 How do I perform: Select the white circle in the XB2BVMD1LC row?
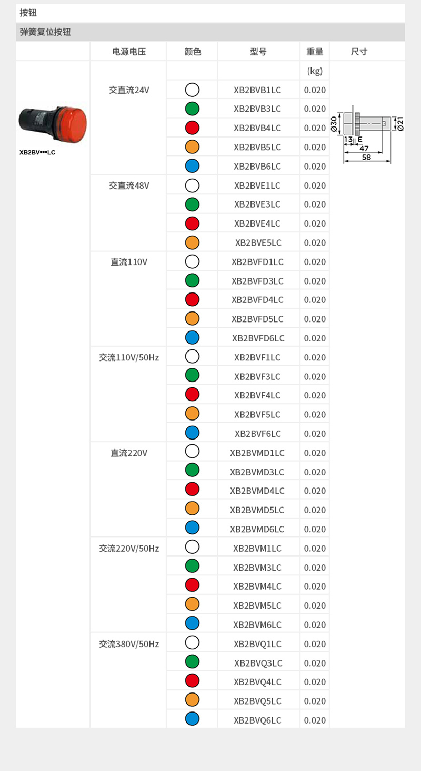(x=192, y=453)
